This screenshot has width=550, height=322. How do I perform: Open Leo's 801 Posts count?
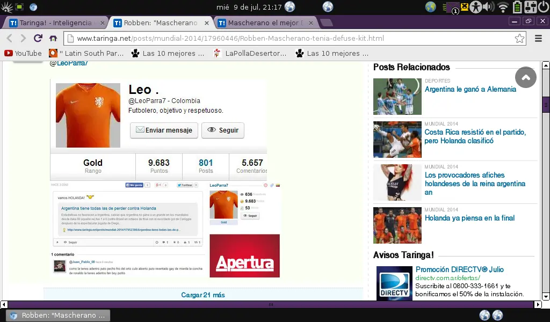tap(206, 166)
